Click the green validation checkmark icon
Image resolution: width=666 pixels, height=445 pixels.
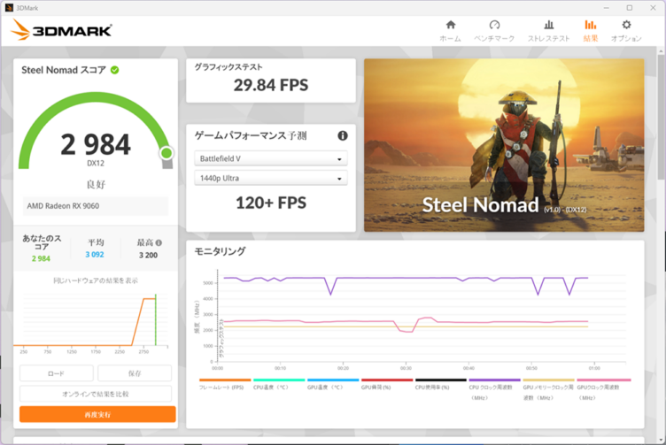point(114,70)
